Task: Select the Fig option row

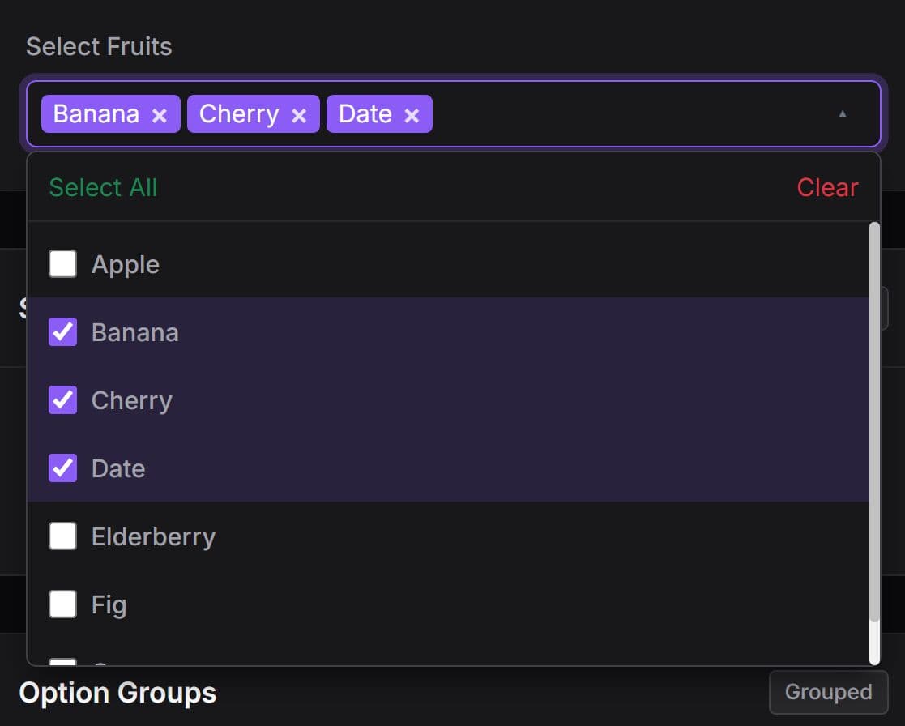Action: [405, 604]
